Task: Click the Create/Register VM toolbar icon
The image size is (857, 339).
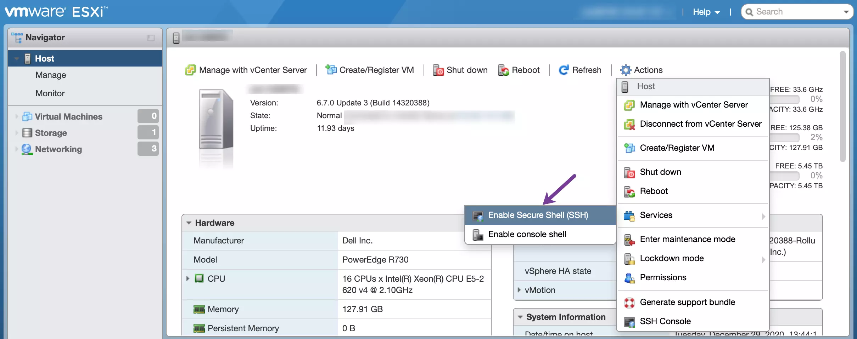Action: [x=331, y=70]
